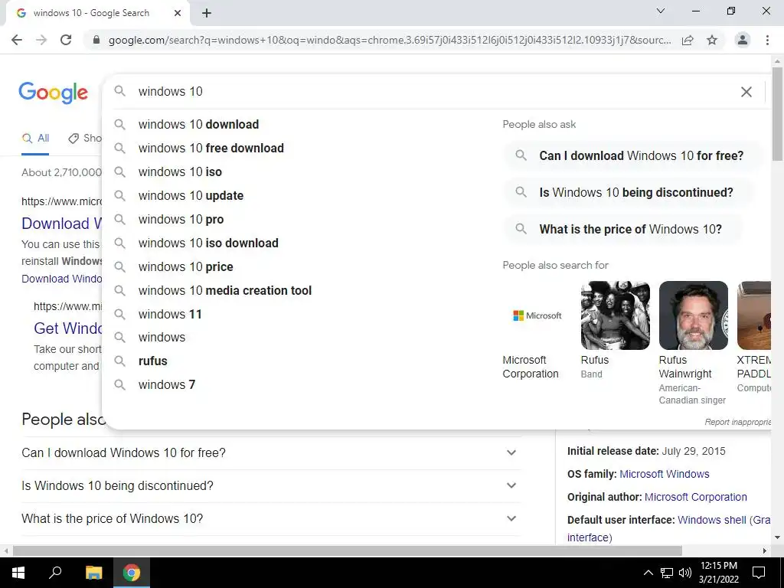Viewport: 784px width, 588px height.
Task: Click the magnifier icon beside rufus suggestion
Action: click(119, 361)
